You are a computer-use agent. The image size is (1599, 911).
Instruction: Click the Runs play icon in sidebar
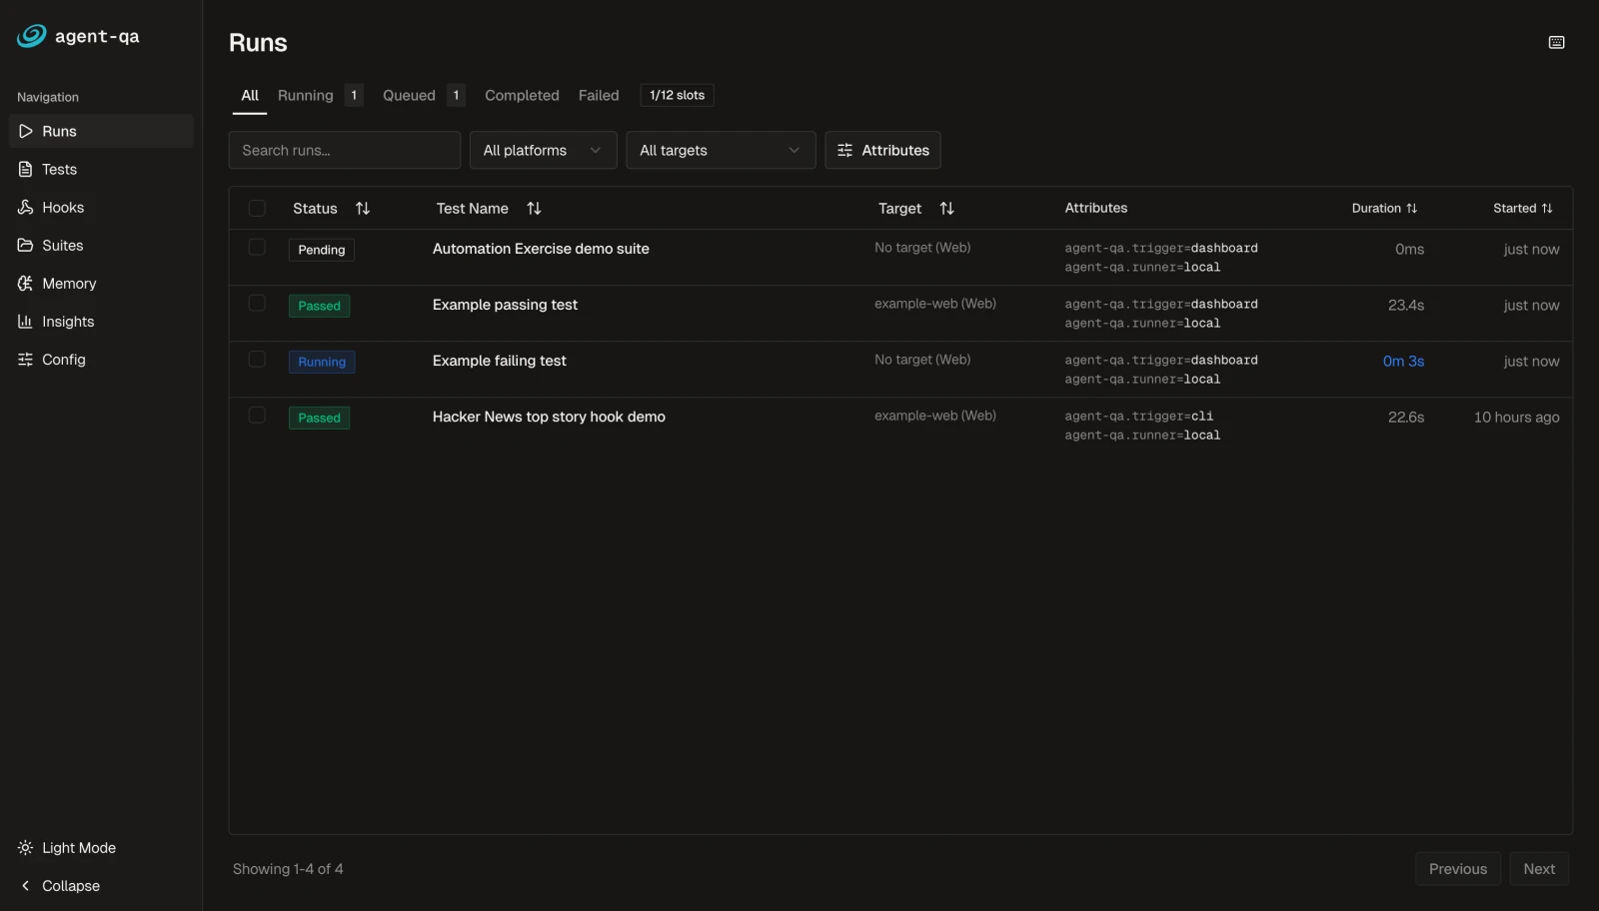click(26, 131)
